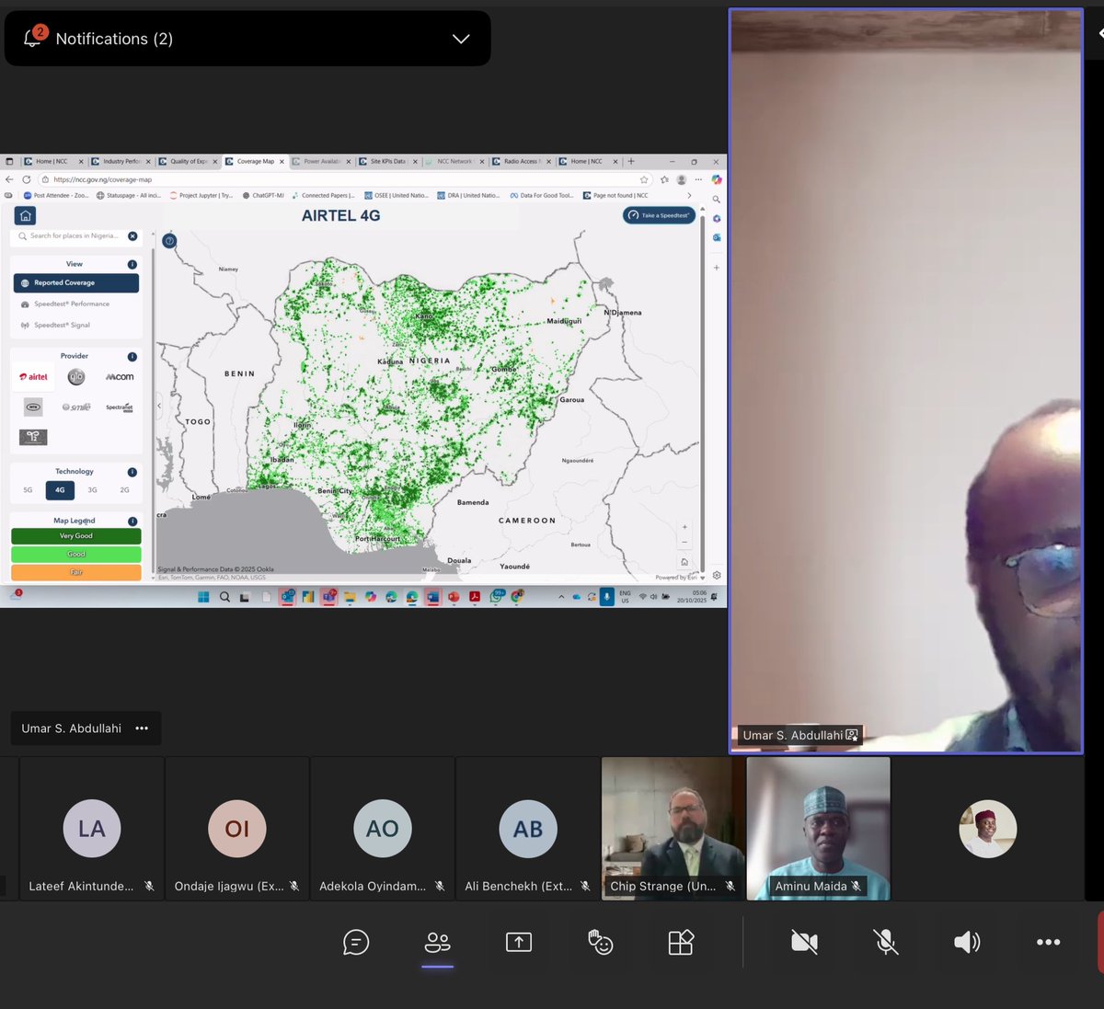Switch to Power Availability browser tab
The image size is (1104, 1009).
click(x=322, y=161)
